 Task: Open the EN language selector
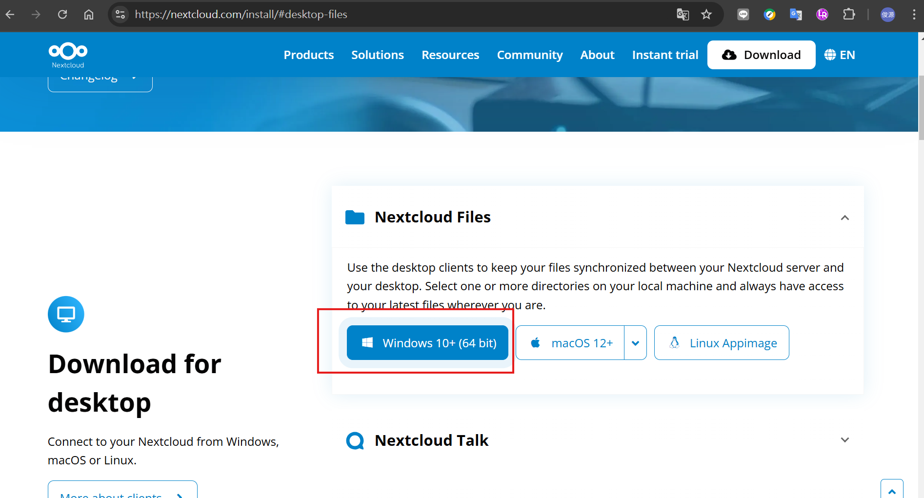pos(840,55)
